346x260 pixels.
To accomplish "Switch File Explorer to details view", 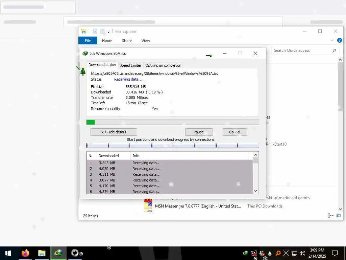I will coord(330,215).
